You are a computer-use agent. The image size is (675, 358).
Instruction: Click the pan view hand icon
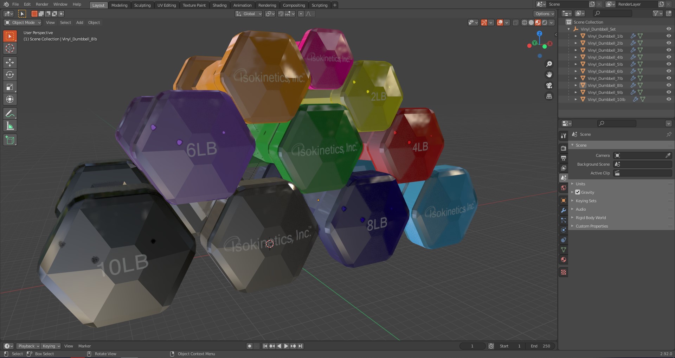click(549, 75)
